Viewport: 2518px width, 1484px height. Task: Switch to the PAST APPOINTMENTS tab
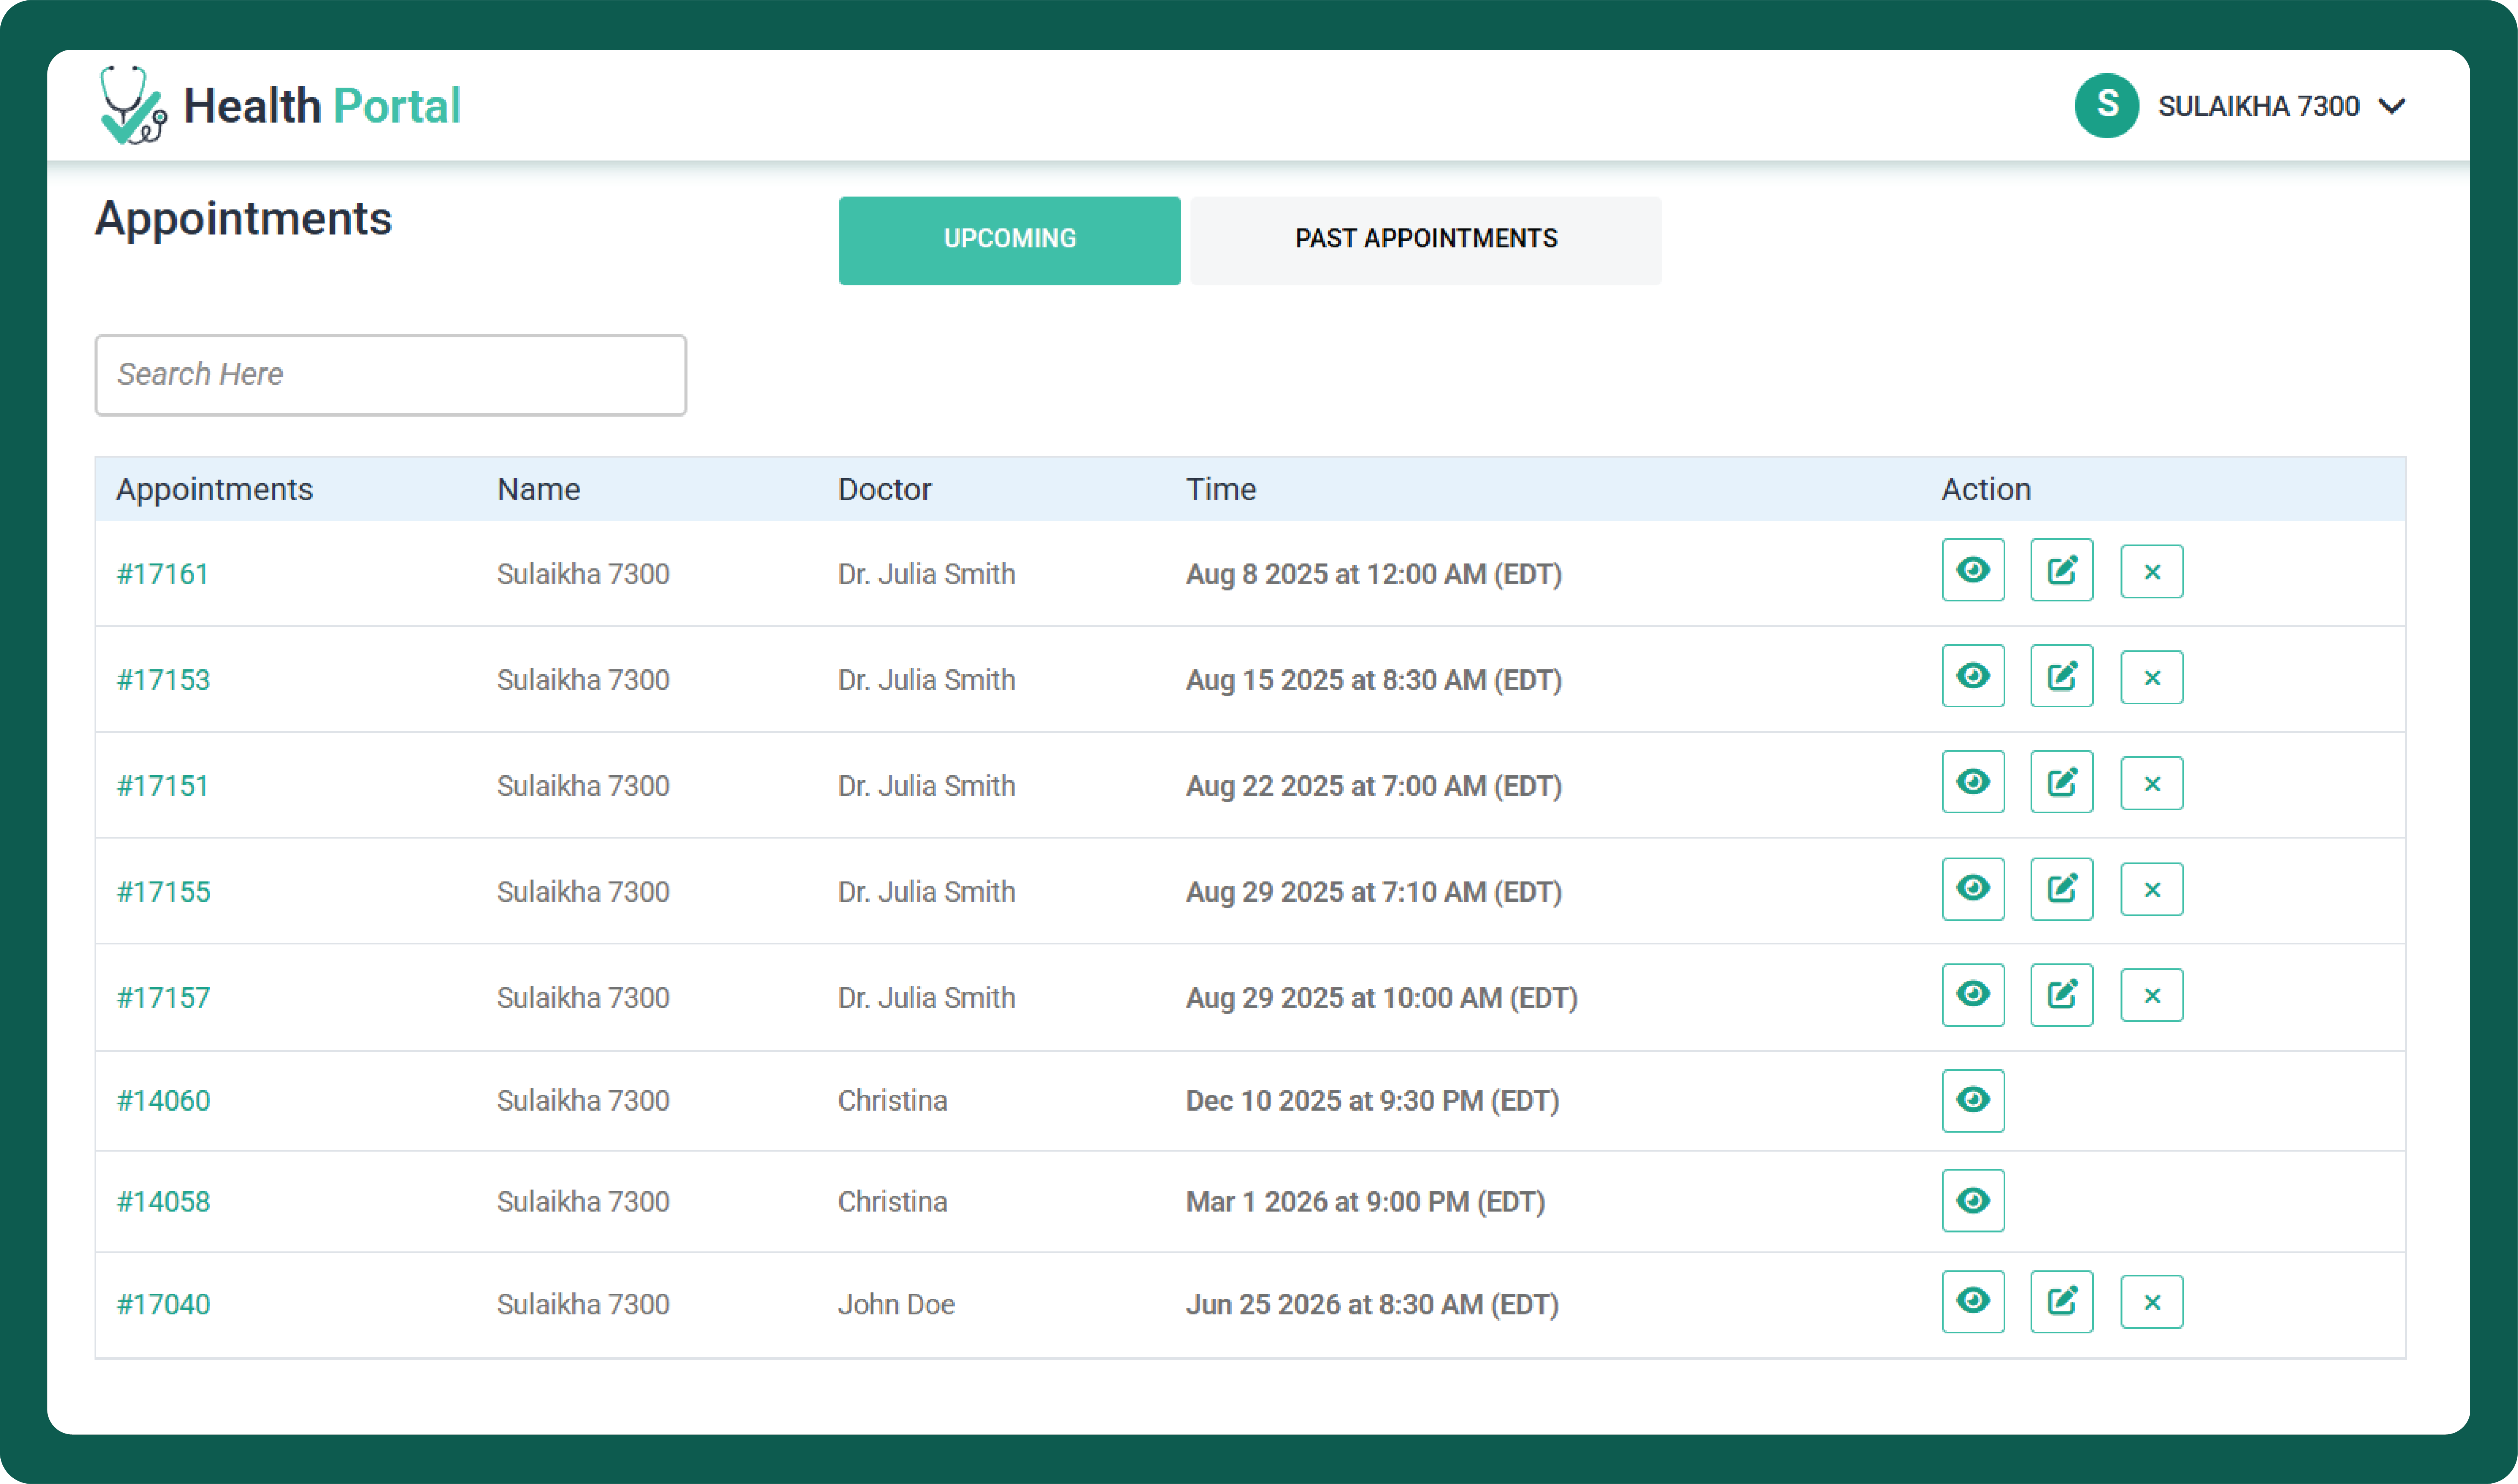coord(1425,239)
